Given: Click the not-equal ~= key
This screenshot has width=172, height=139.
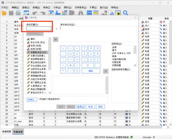Looking at the screenshot, I should [x=77, y=60].
